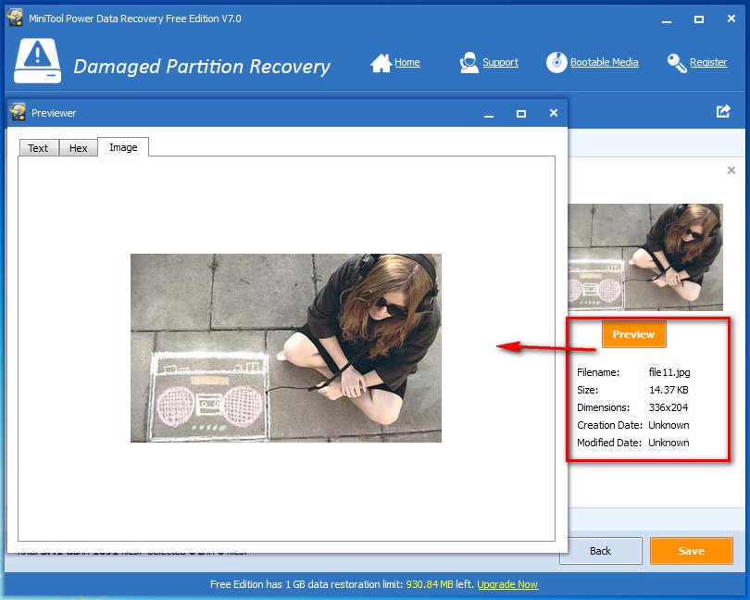
Task: Close the file details side panel
Action: click(731, 170)
